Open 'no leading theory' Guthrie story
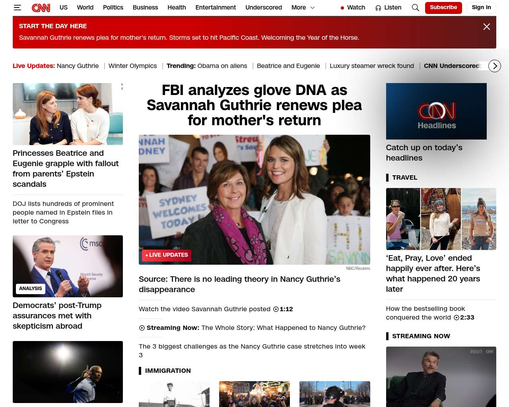This screenshot has width=509, height=407. pos(239,284)
